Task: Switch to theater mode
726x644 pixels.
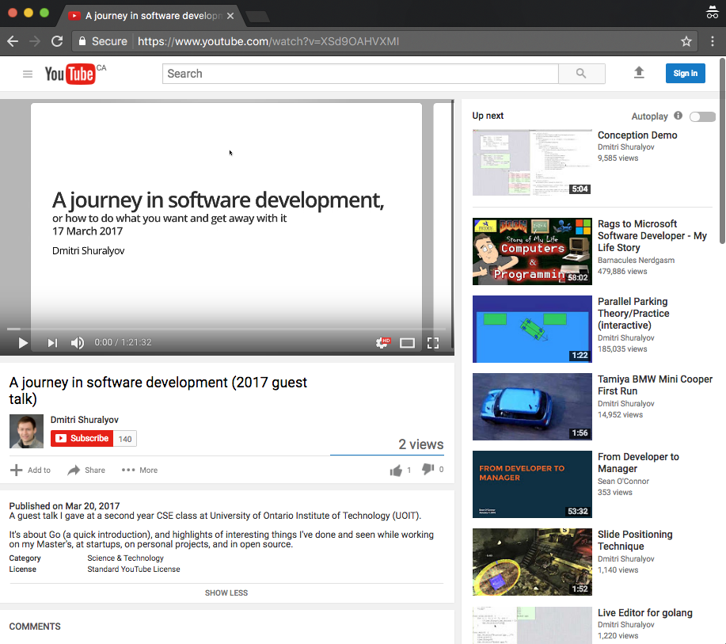Action: 407,343
